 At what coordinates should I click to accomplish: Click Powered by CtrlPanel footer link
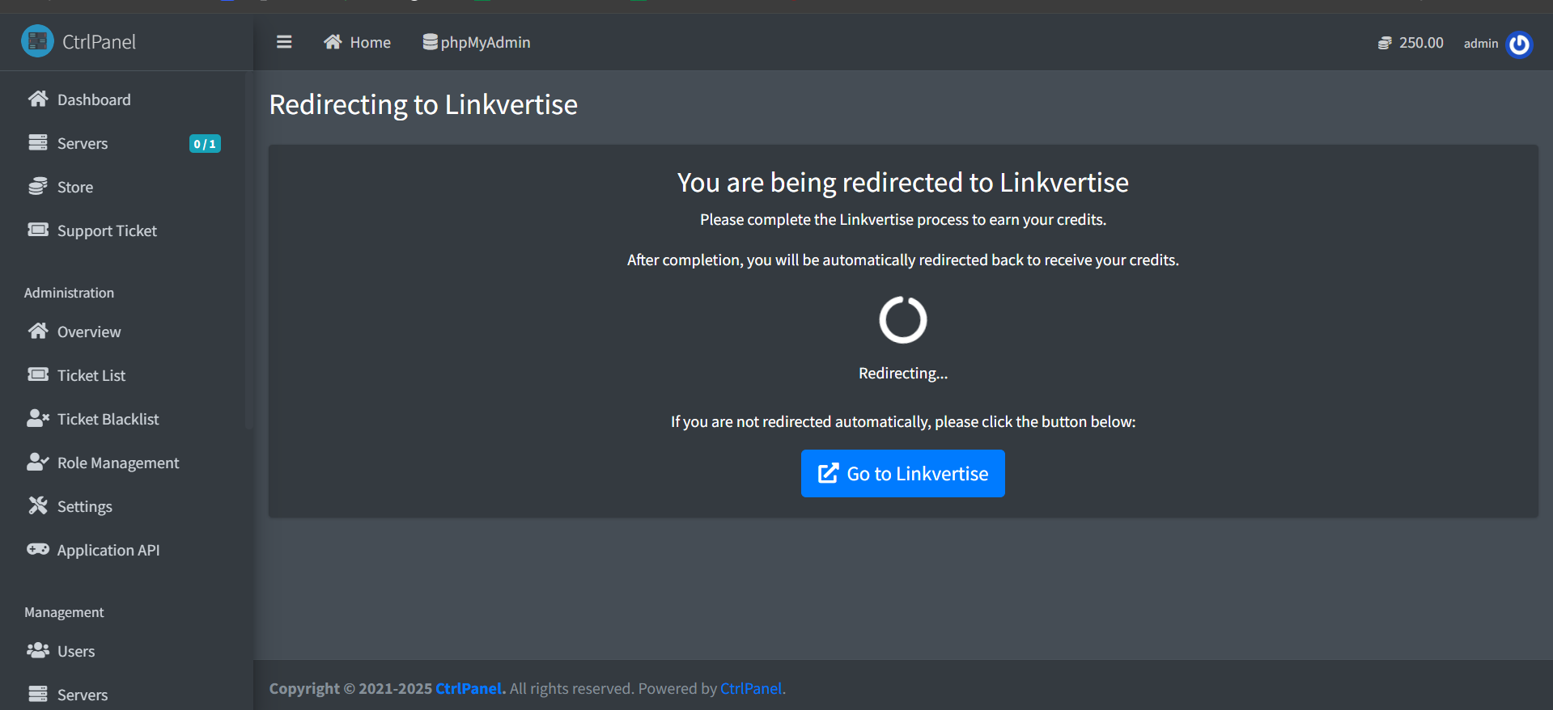pyautogui.click(x=751, y=688)
